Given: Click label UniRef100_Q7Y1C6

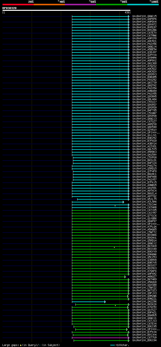Looking at the screenshot, I should pos(144,216).
